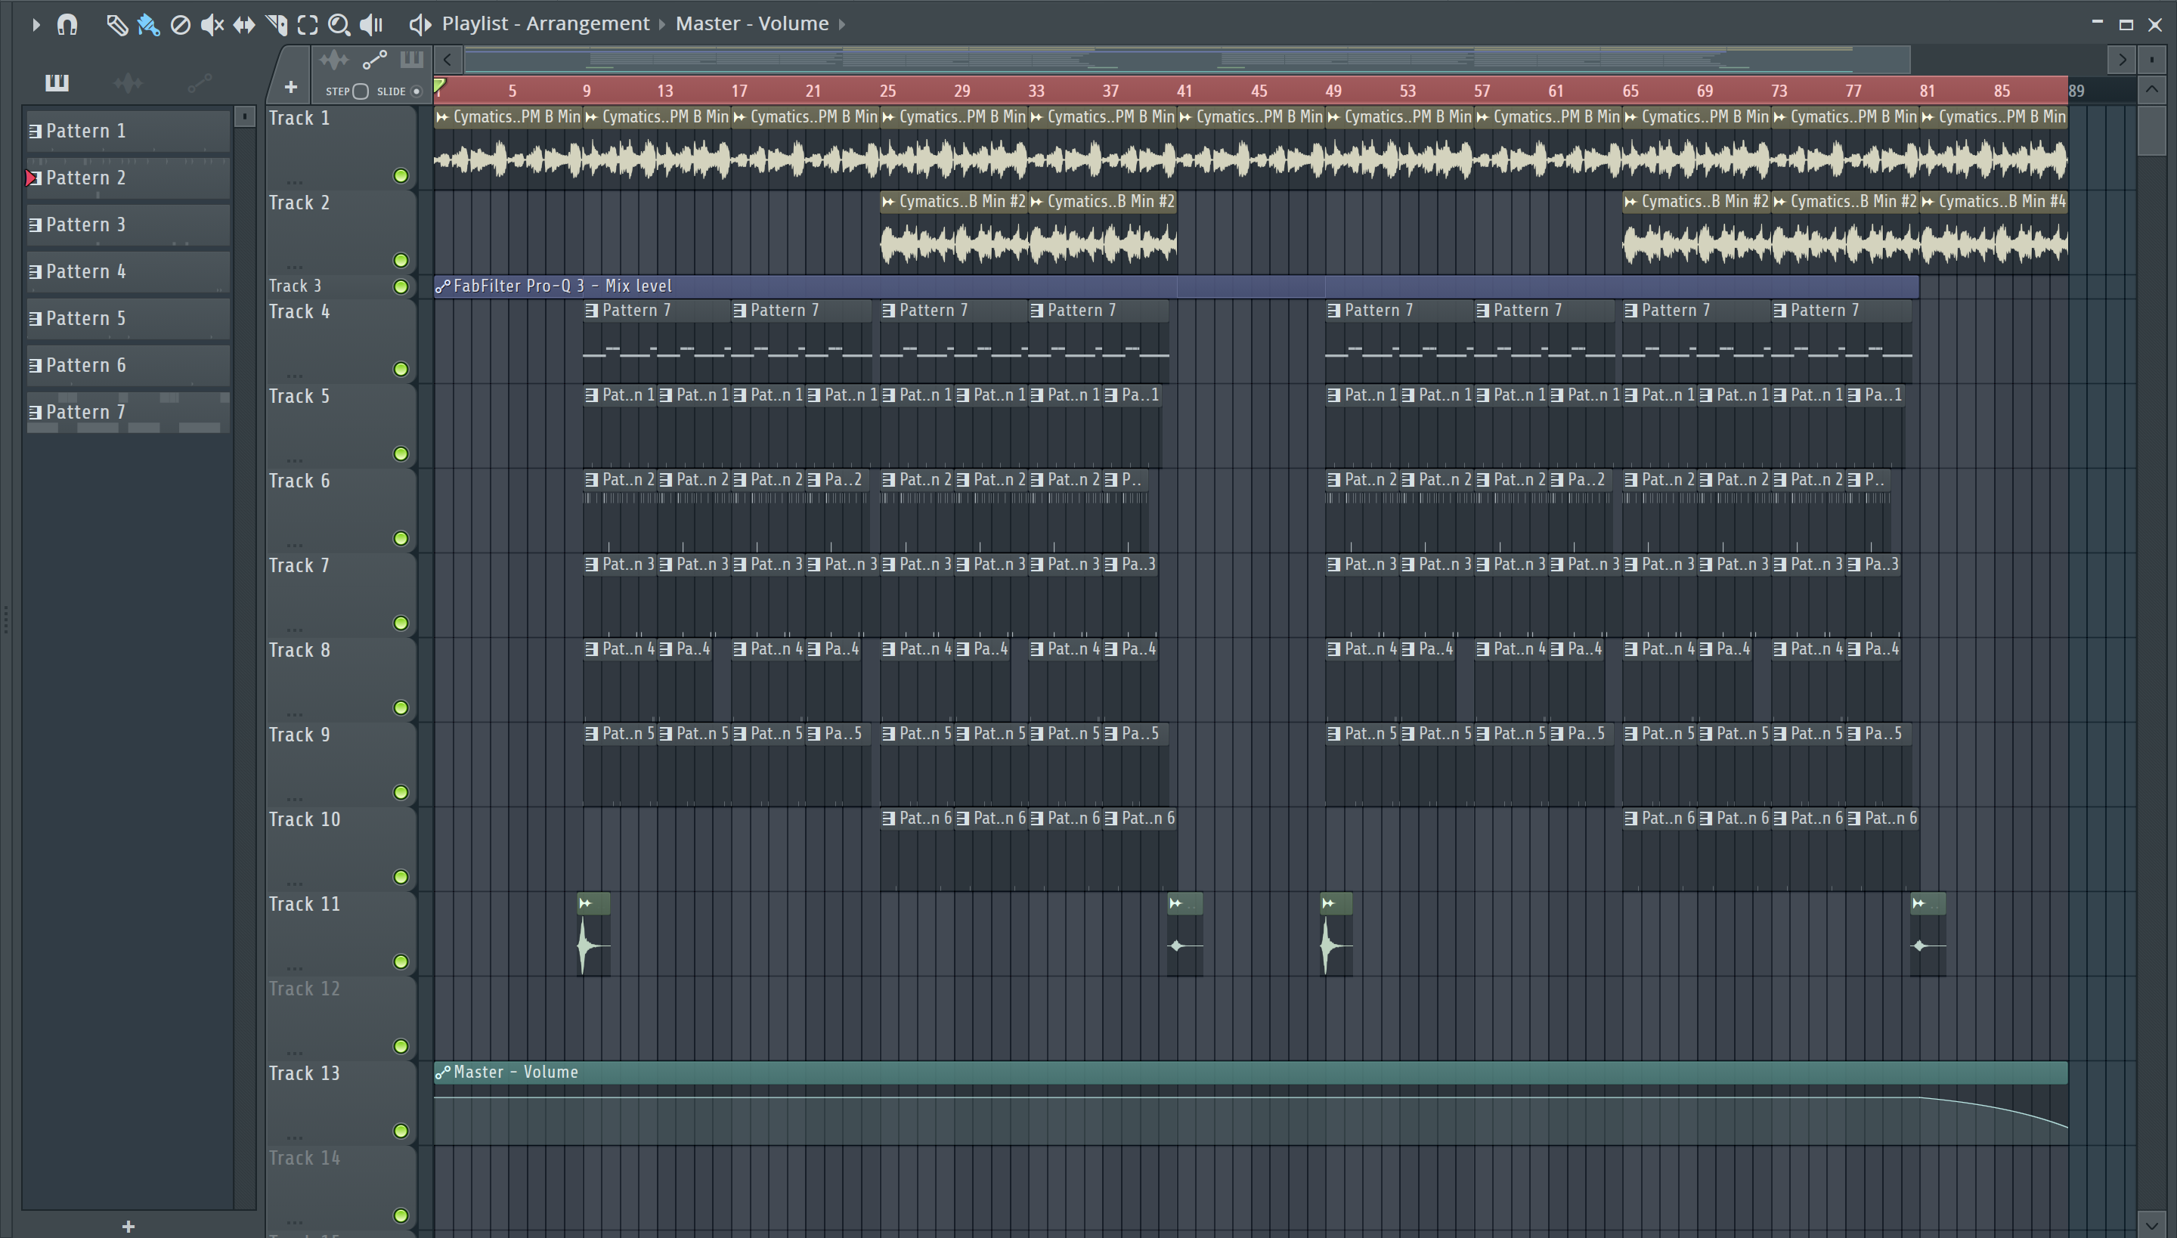Select the Track 7 header
This screenshot has height=1238, width=2177.
click(341, 596)
